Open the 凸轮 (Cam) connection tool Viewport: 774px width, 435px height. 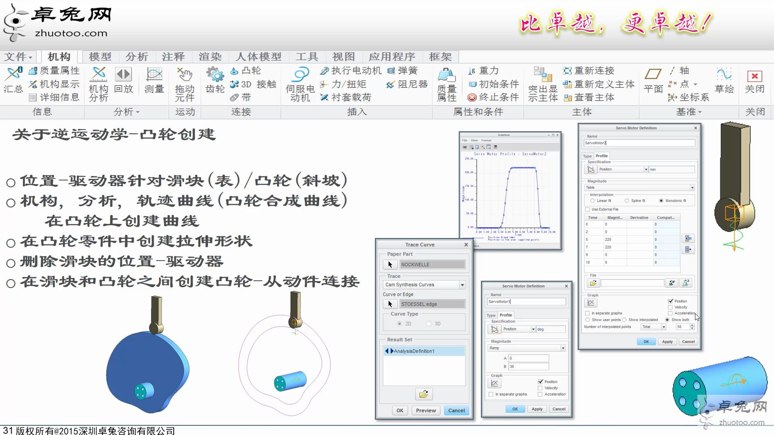click(x=247, y=70)
